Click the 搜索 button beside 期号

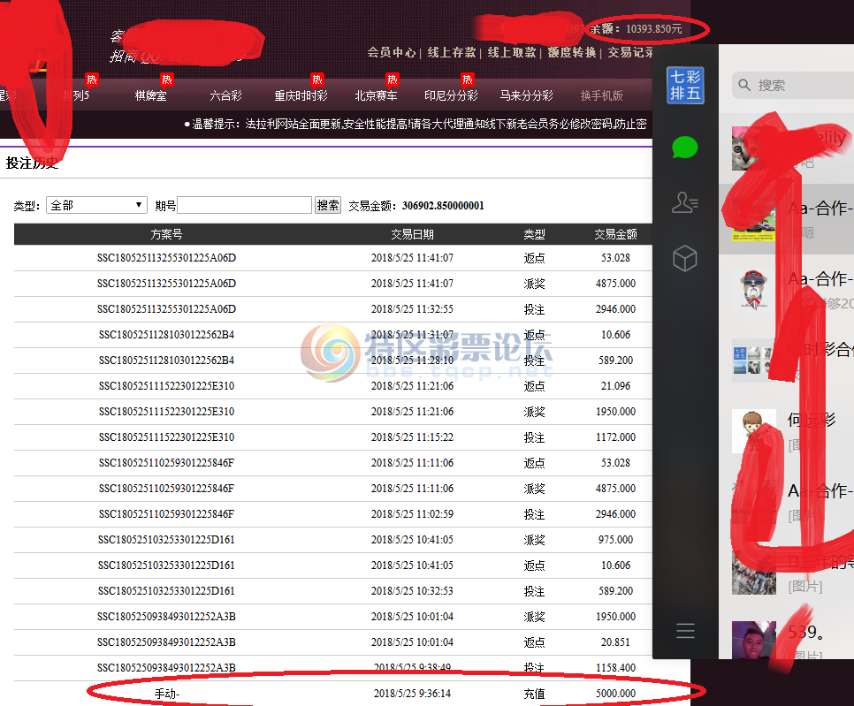click(328, 205)
